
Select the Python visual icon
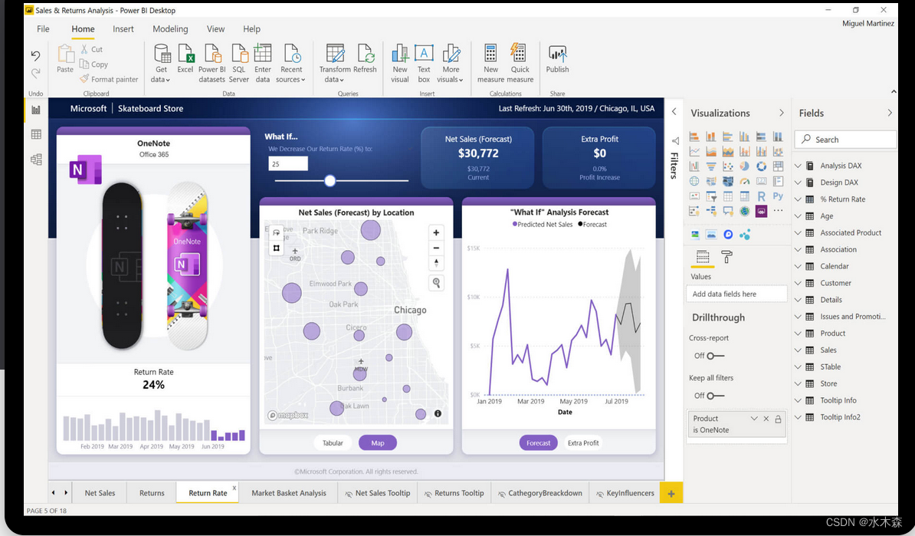coord(778,196)
